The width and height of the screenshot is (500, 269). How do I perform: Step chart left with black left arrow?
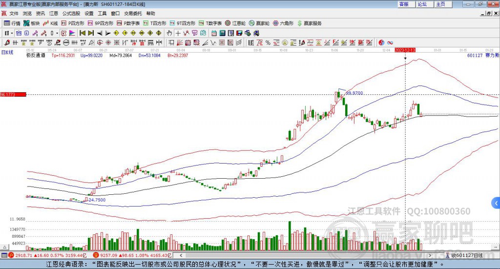100,33
